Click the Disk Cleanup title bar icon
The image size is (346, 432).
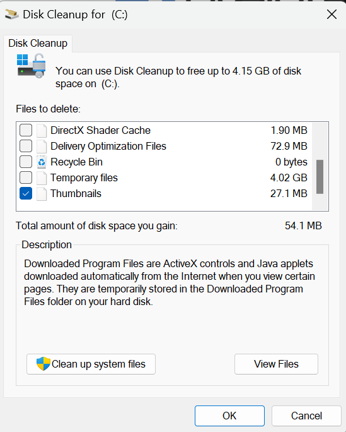12,15
